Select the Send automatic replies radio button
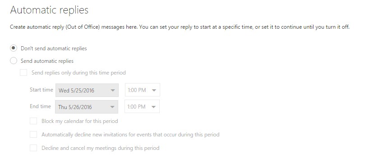The height and width of the screenshot is (162, 379). point(14,61)
